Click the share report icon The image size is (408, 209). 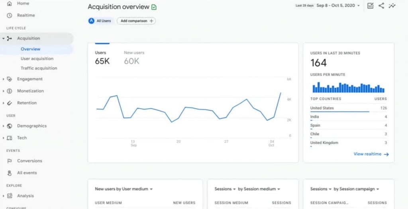[x=381, y=6]
